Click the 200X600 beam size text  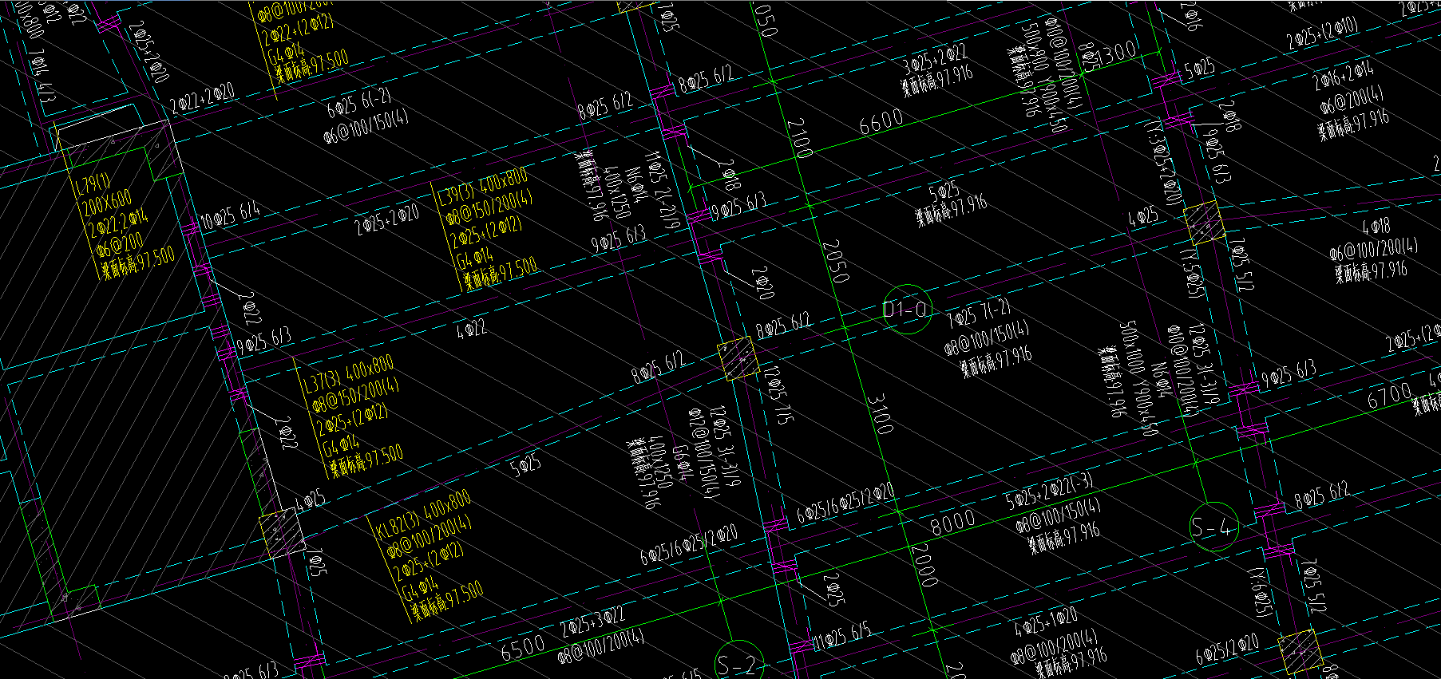coord(106,203)
